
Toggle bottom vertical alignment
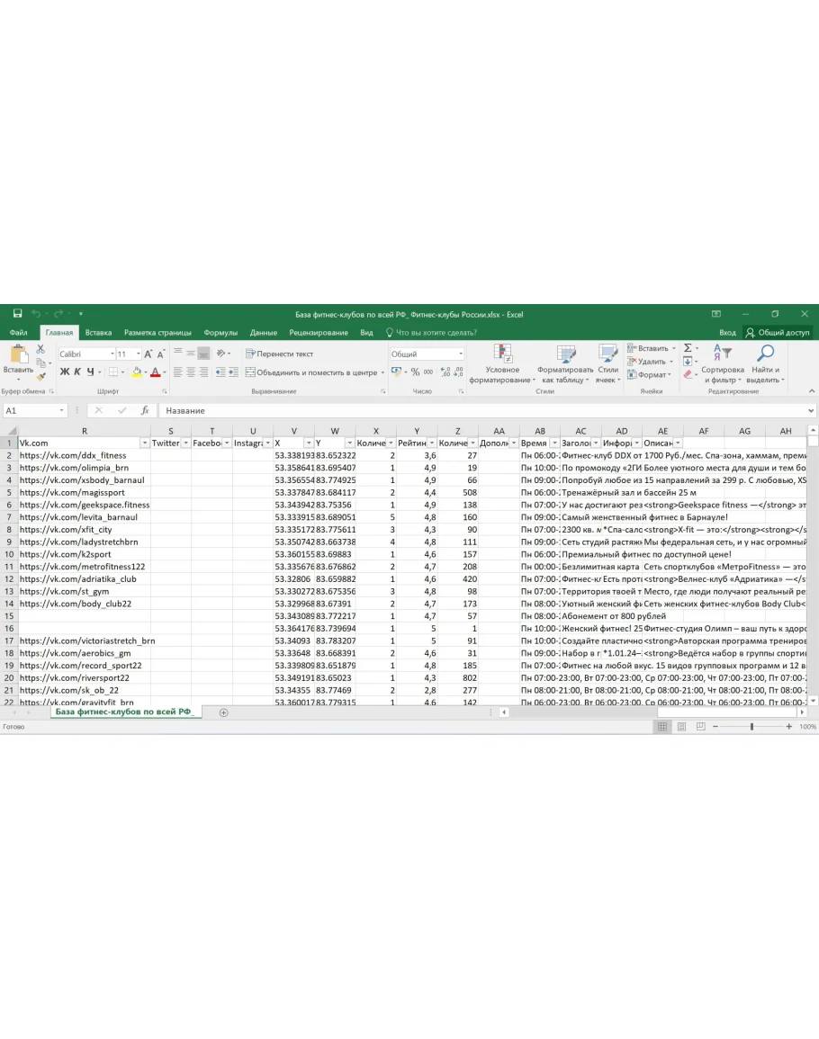point(203,354)
